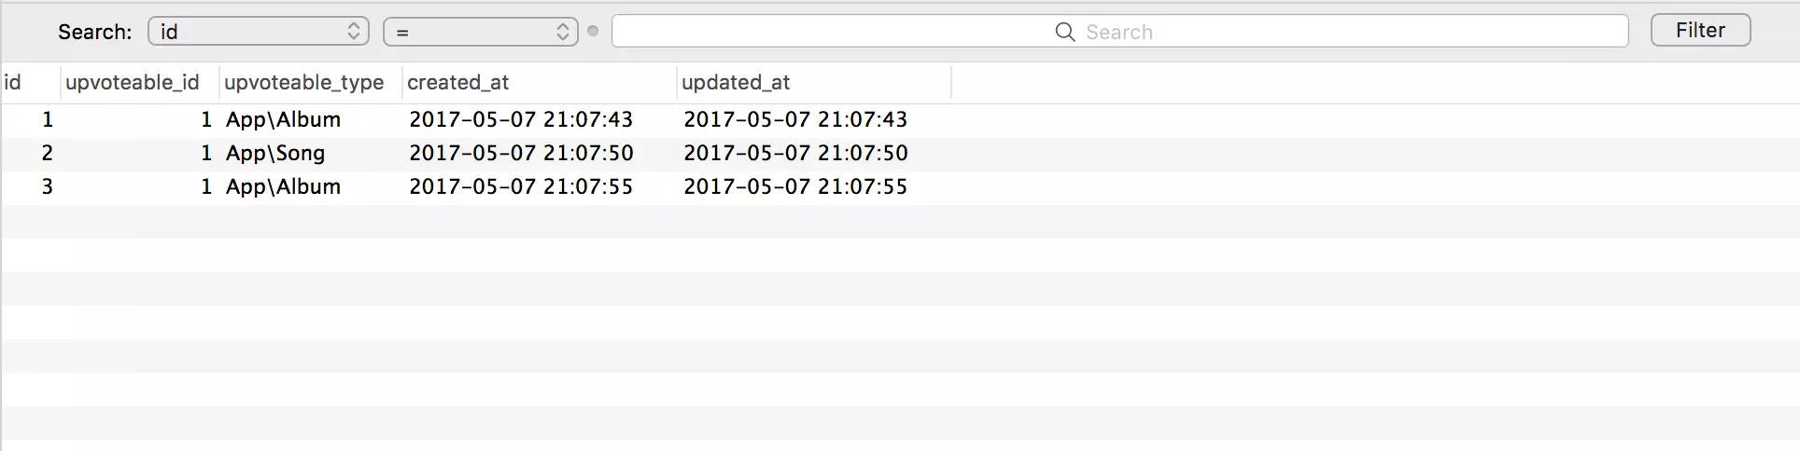
Task: Click the magnifier icon in search field
Action: pyautogui.click(x=1064, y=32)
